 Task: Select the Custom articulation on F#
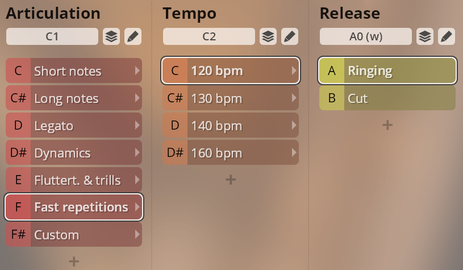click(x=74, y=235)
